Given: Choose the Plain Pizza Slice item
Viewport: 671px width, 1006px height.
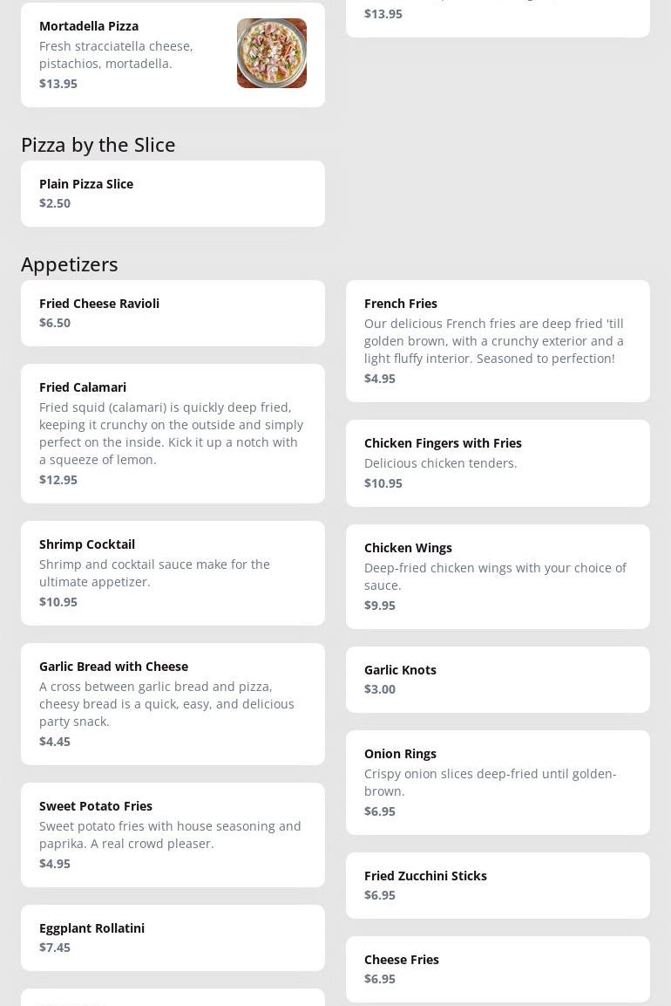Looking at the screenshot, I should pos(173,194).
